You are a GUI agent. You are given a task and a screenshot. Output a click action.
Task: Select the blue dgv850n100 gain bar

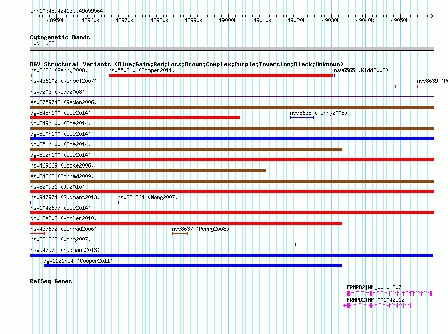232,139
